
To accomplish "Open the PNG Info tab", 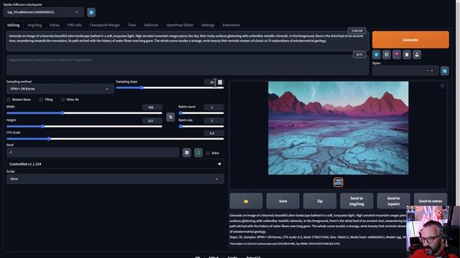I will (x=75, y=25).
